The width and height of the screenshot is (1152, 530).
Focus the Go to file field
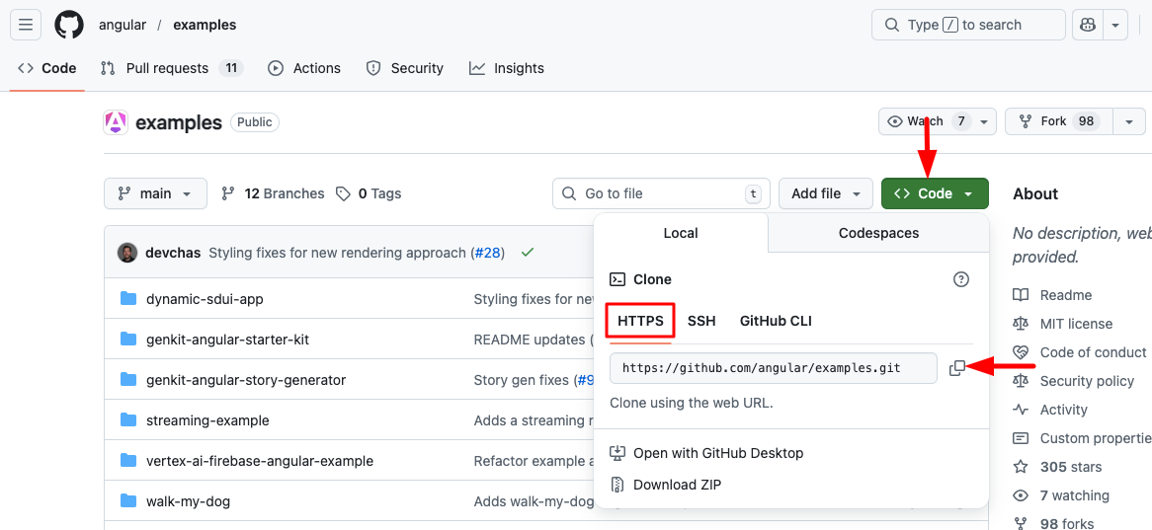point(661,193)
